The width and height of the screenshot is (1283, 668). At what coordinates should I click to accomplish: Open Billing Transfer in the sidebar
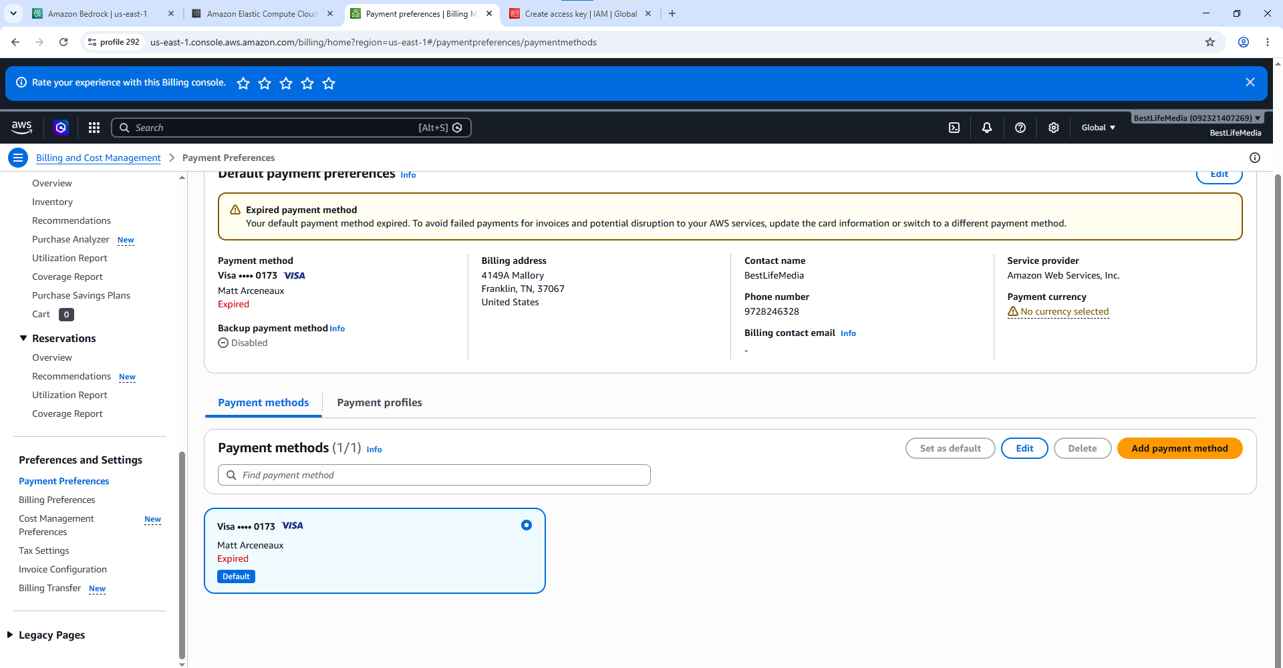(50, 588)
